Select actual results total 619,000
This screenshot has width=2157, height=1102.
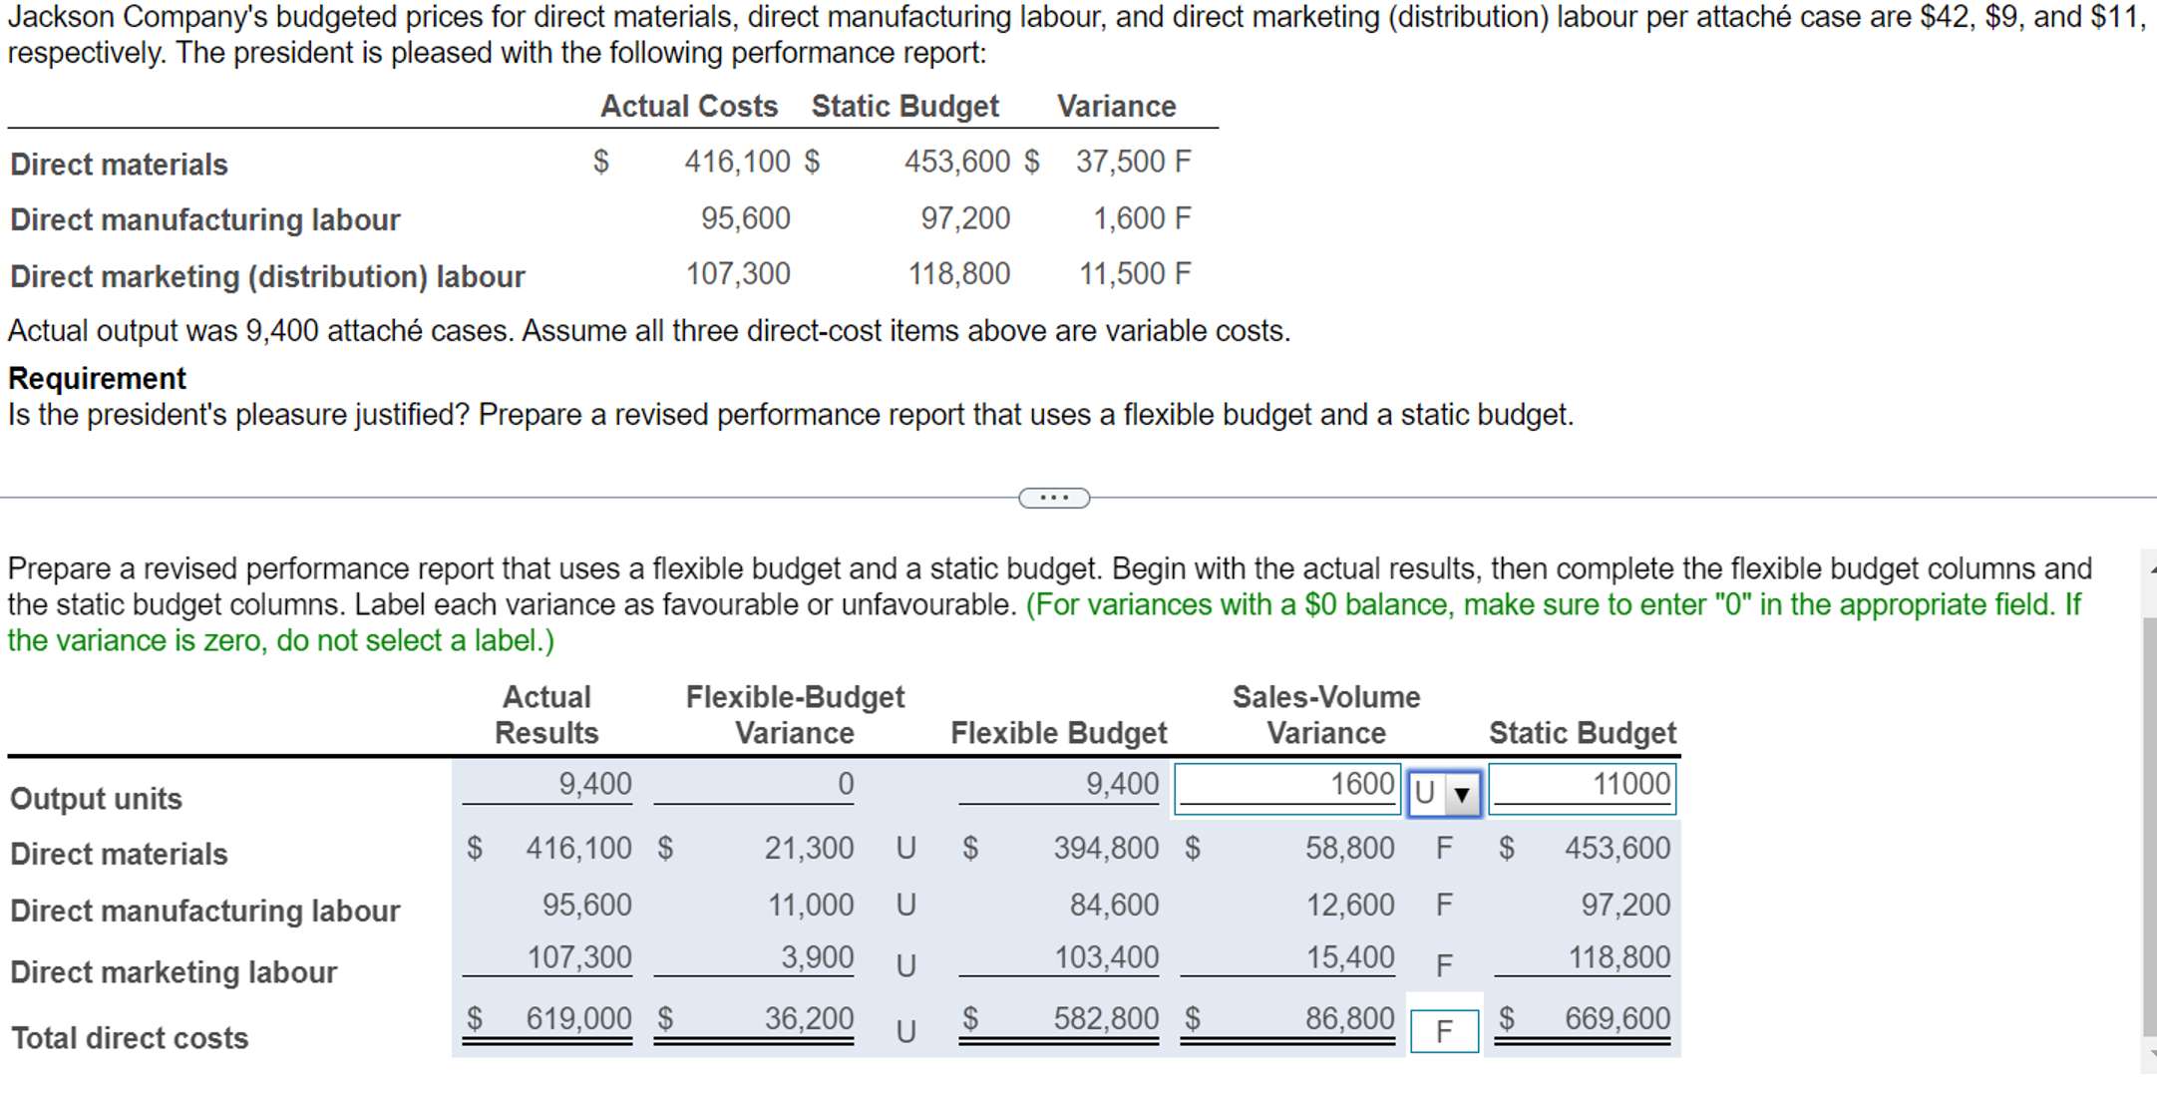(x=578, y=1019)
